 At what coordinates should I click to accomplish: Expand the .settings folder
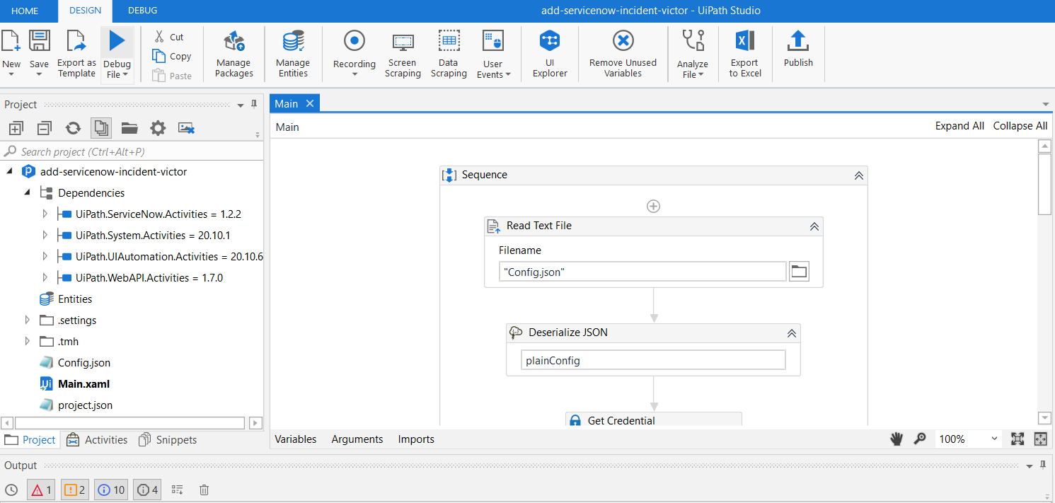click(x=28, y=320)
